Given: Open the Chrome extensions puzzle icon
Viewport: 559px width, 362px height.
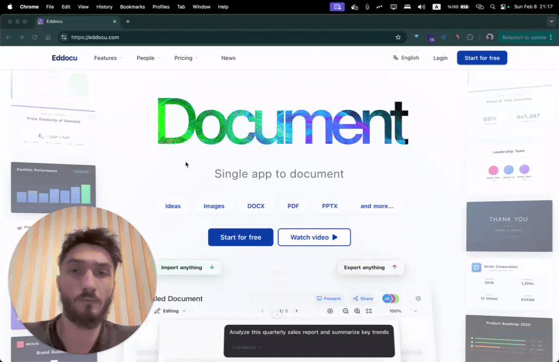Looking at the screenshot, I should (x=470, y=37).
